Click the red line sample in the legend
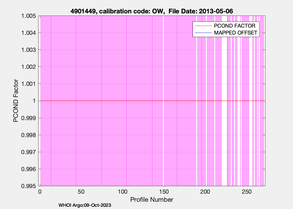 point(202,26)
